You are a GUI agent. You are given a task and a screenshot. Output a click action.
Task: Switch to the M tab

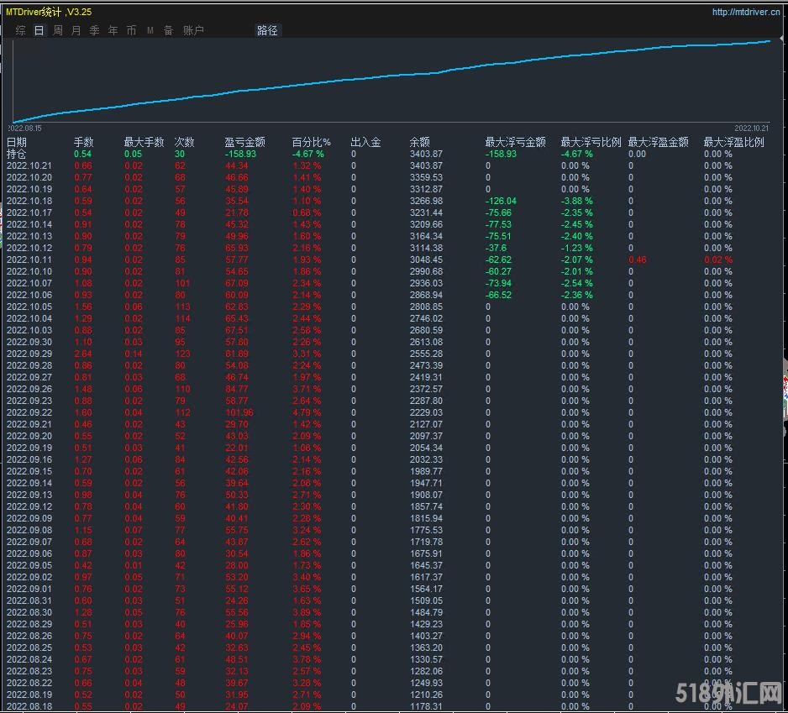(x=150, y=30)
